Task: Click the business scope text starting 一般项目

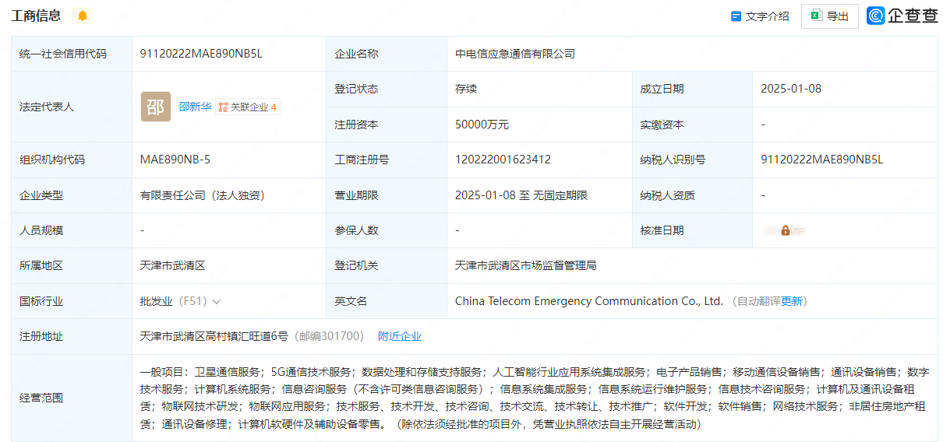Action: coord(534,398)
